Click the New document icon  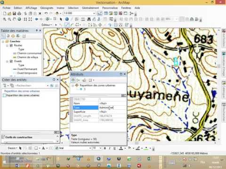point(5,14)
